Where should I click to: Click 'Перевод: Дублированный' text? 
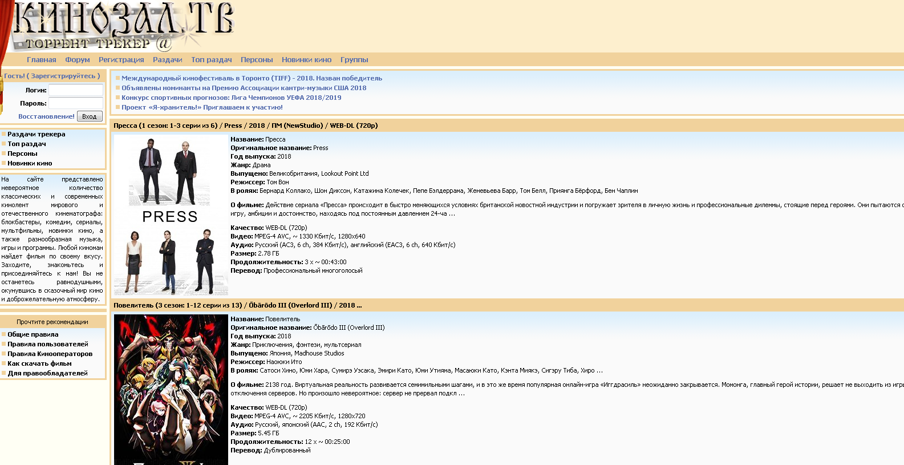(270, 450)
